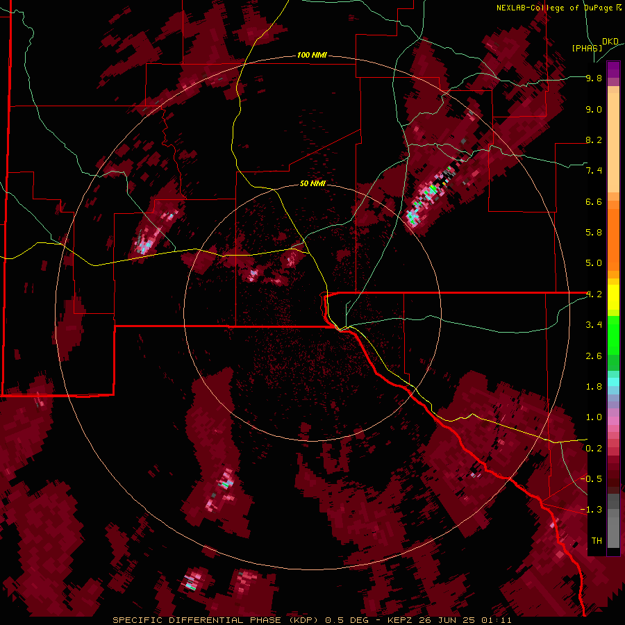Click the 0.2 value on color scale
625x625 pixels.
[x=594, y=449]
